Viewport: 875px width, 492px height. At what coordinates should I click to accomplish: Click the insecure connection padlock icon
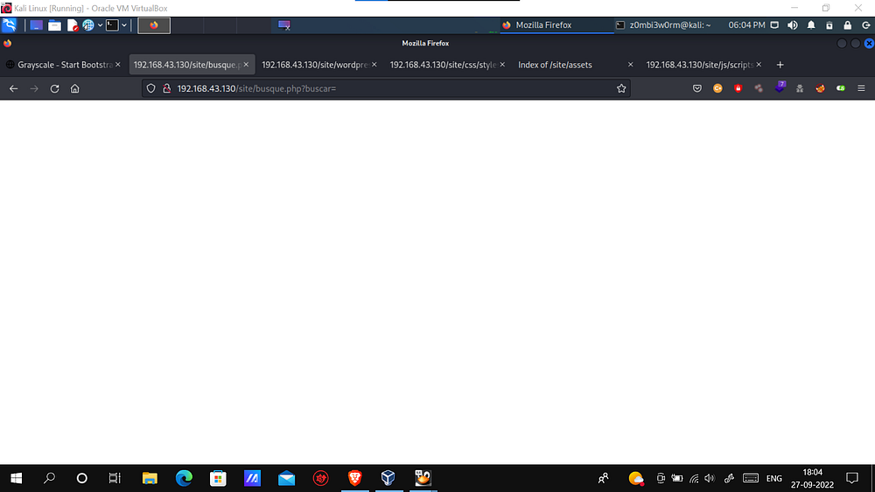pos(166,88)
